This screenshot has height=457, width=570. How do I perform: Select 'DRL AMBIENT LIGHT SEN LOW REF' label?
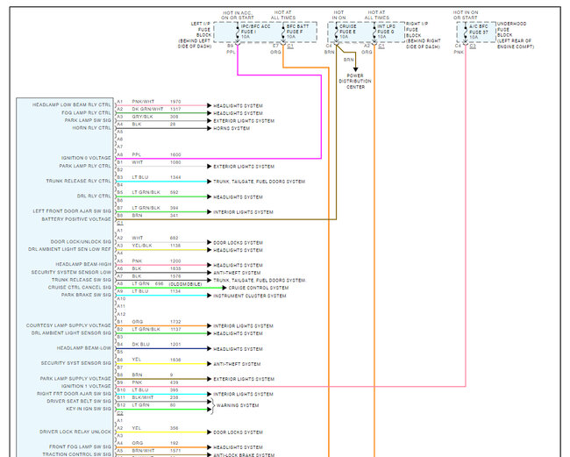click(x=69, y=249)
